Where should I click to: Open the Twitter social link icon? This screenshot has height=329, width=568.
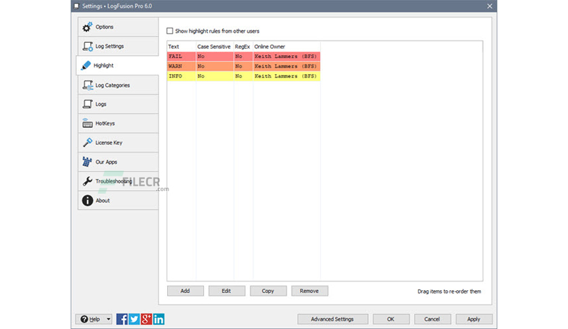[x=134, y=319]
